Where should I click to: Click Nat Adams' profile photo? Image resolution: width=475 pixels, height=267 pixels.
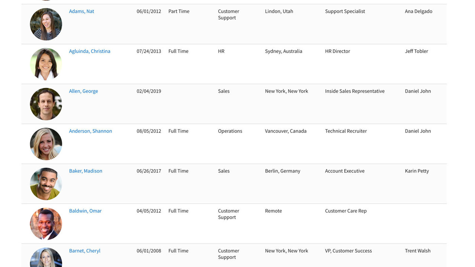coord(46,24)
